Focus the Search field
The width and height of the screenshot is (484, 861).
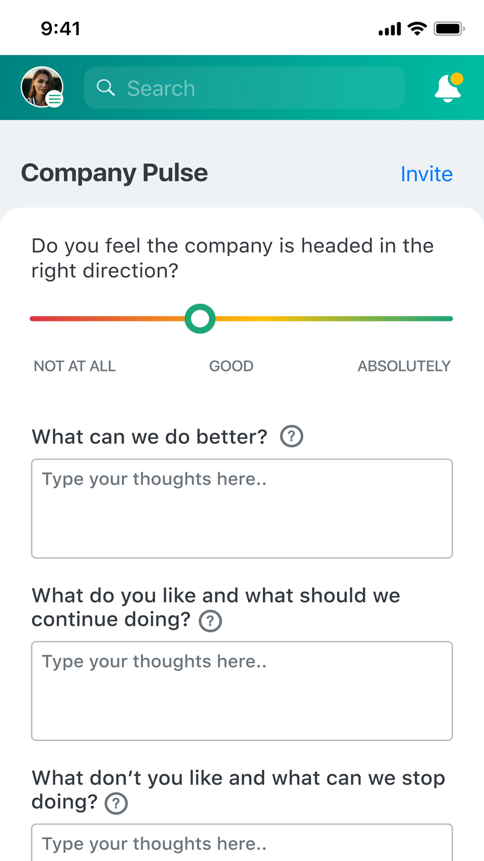coord(244,88)
